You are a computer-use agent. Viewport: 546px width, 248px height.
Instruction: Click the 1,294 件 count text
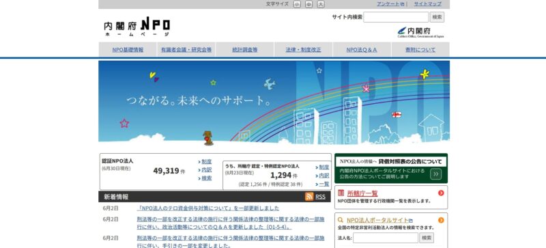[284, 175]
